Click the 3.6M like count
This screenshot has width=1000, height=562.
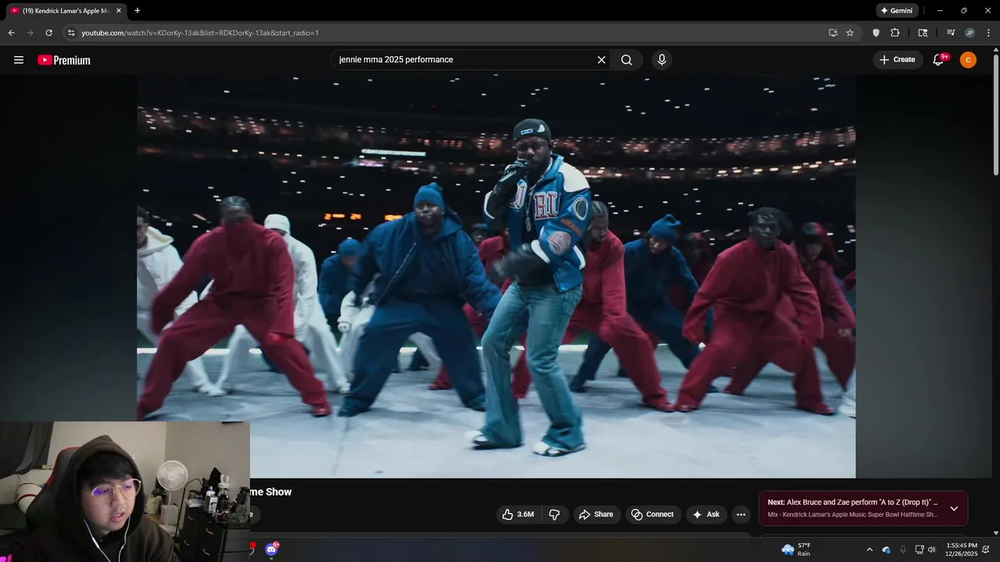click(525, 514)
